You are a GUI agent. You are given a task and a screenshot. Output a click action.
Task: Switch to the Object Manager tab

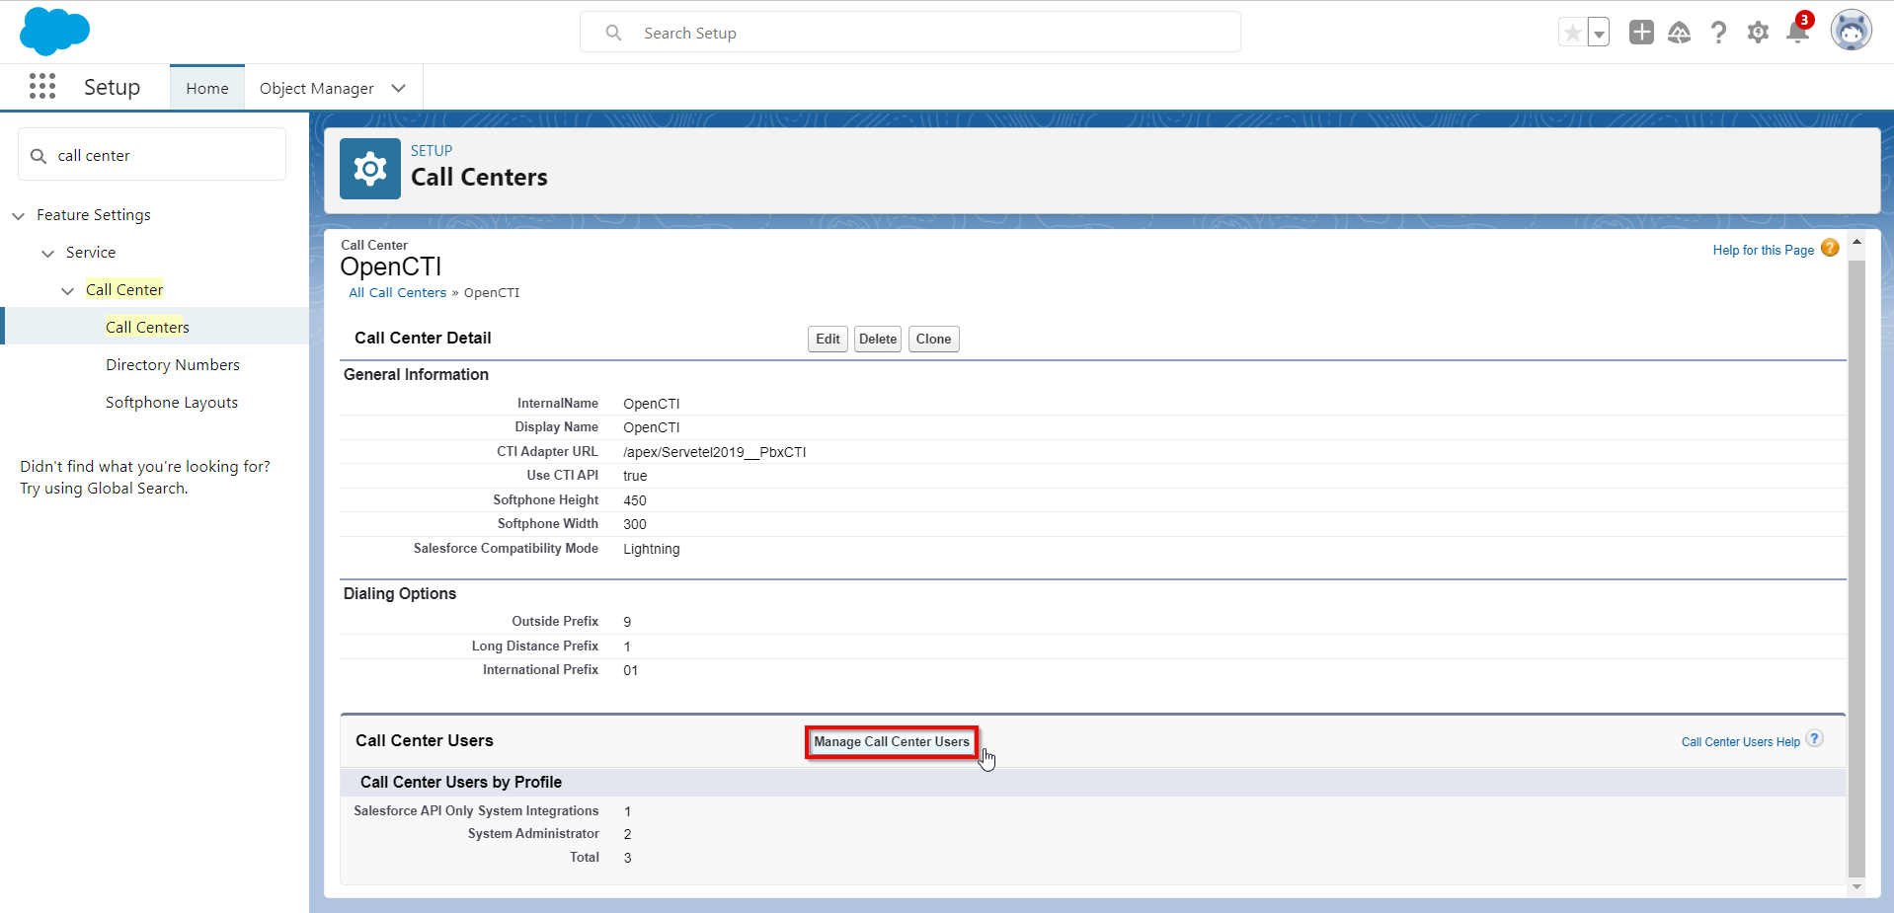click(316, 88)
